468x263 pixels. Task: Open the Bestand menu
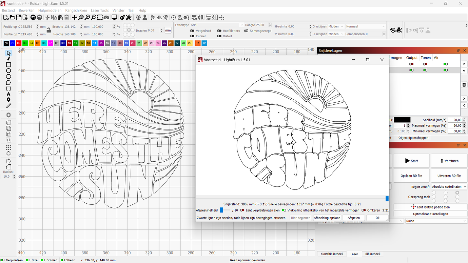(8, 11)
